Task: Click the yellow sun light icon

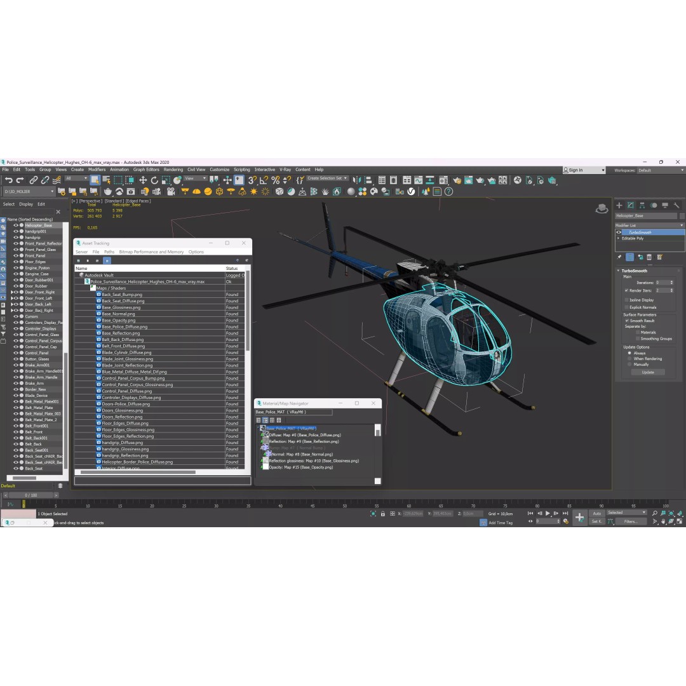Action: click(x=253, y=192)
